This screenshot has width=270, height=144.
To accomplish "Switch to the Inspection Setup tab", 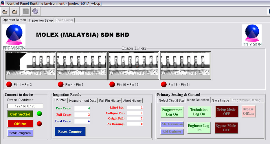I will coord(41,20).
